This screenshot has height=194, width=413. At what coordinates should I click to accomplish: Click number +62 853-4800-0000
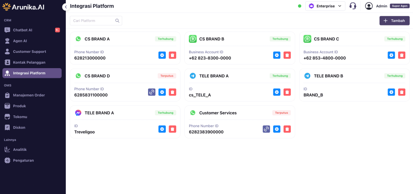pyautogui.click(x=325, y=58)
